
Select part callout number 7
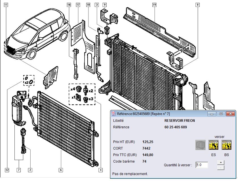coord(18,170)
